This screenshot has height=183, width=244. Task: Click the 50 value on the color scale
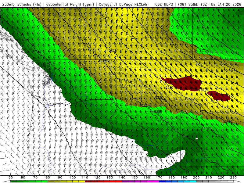11,178
